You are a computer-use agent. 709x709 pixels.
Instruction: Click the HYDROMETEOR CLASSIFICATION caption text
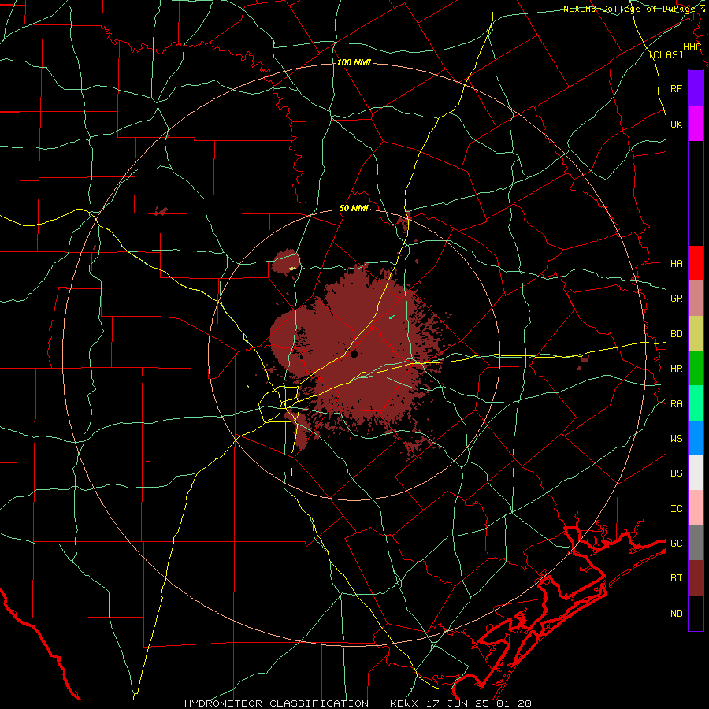(x=276, y=703)
